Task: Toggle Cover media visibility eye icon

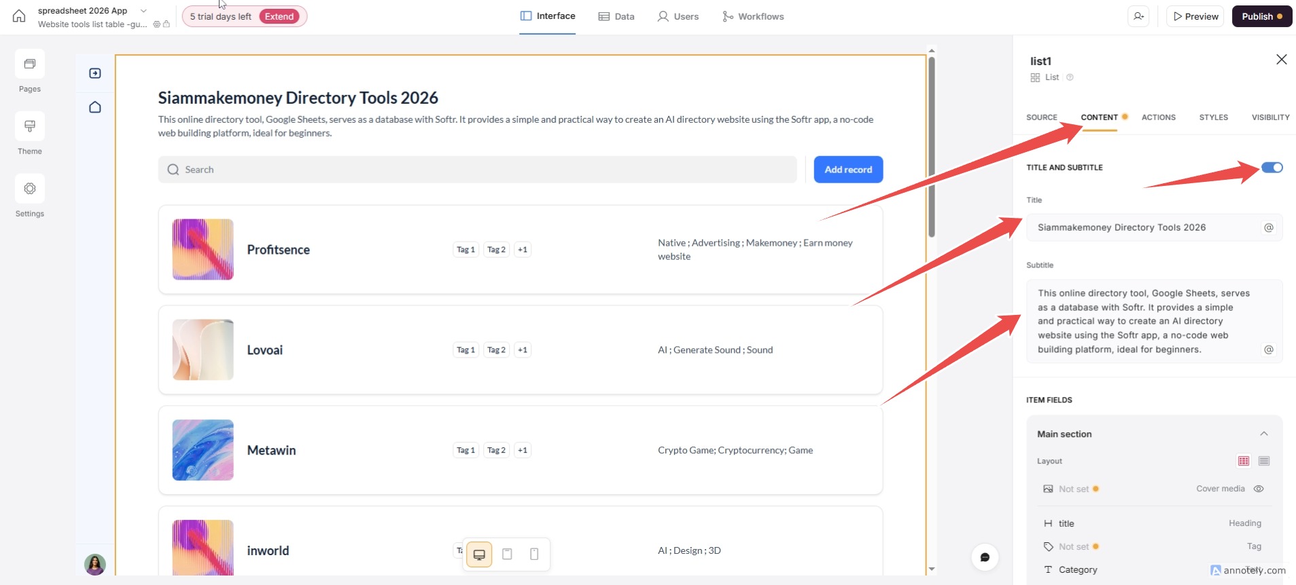Action: point(1259,489)
